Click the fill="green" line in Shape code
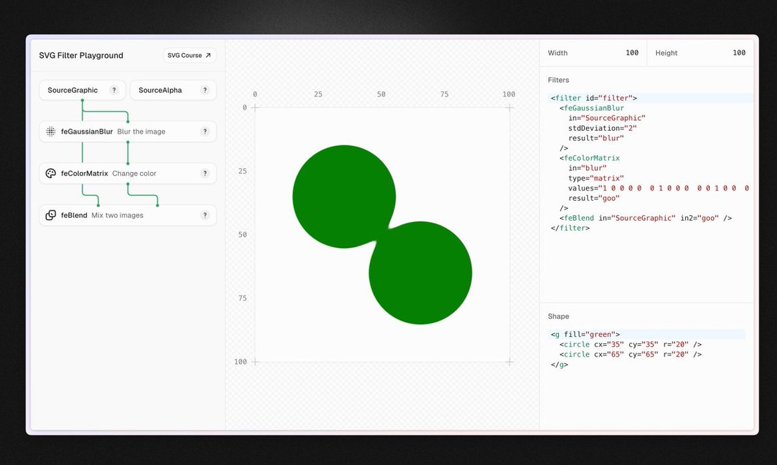Viewport: 777px width, 465px height. click(x=585, y=335)
